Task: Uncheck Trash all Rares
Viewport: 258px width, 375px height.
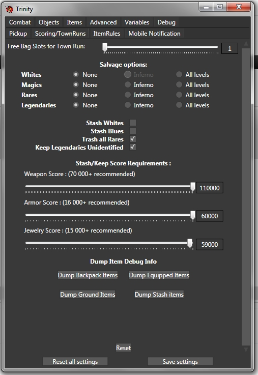Action: [133, 139]
